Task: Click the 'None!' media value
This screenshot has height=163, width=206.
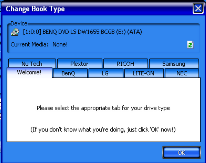Action: (x=60, y=44)
